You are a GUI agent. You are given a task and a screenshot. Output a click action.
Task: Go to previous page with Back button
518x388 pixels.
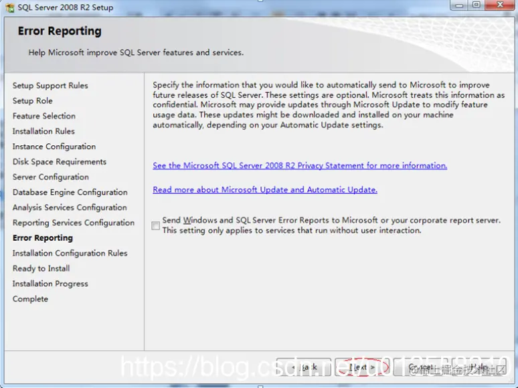304,367
